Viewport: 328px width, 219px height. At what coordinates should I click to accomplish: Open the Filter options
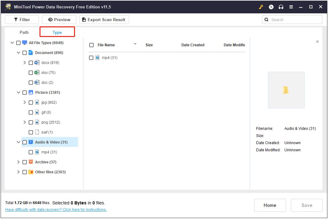[22, 20]
